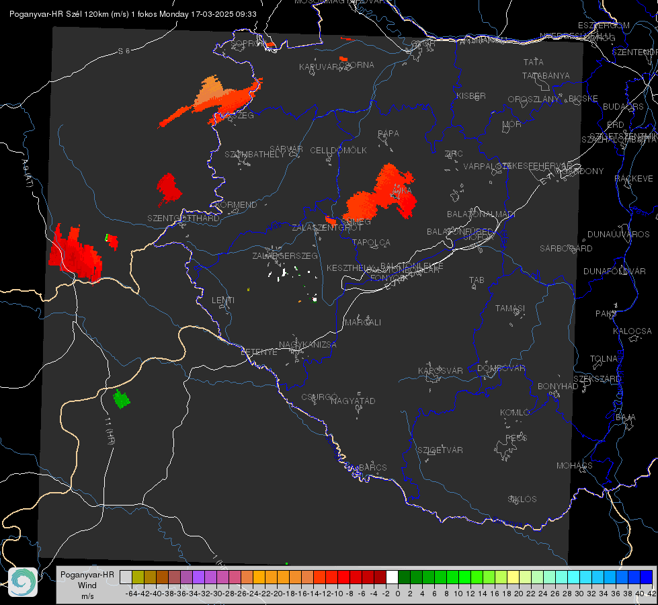The image size is (658, 605).
Task: Click the PÉCS city label
Action: coord(516,438)
